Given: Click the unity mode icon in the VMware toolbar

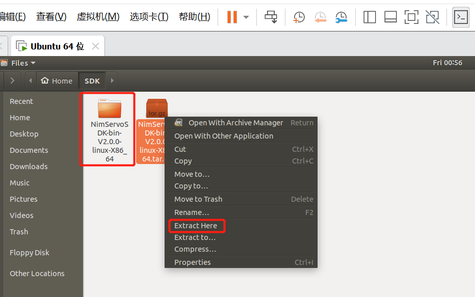Looking at the screenshot, I should tap(432, 17).
